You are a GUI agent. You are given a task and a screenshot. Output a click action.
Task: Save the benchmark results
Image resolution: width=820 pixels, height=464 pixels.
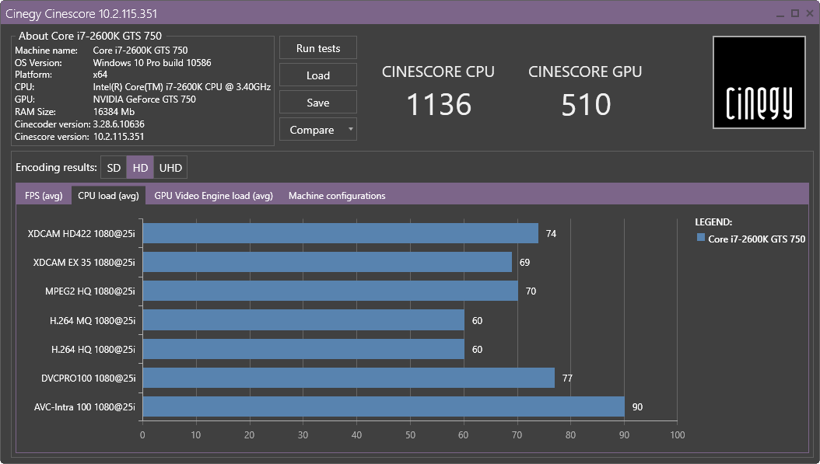click(318, 103)
